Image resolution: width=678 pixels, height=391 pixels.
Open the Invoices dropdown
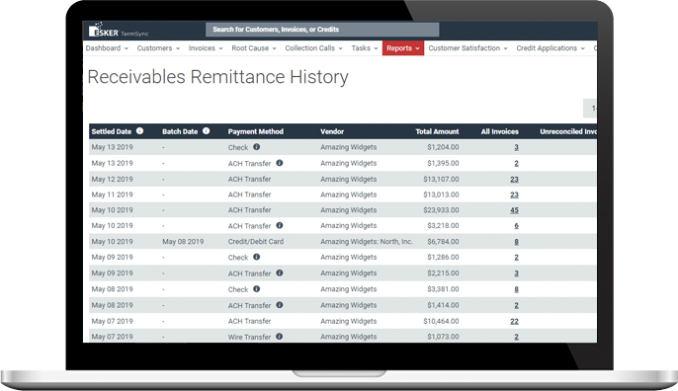coord(206,48)
